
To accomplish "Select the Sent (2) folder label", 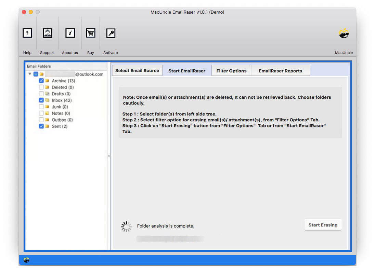I will [x=60, y=126].
